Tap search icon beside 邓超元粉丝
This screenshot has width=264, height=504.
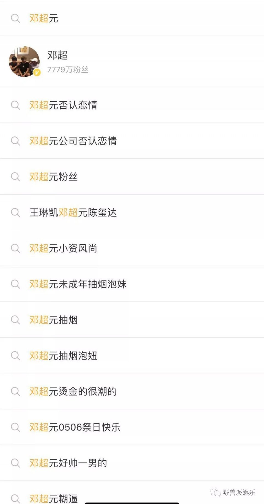click(15, 177)
